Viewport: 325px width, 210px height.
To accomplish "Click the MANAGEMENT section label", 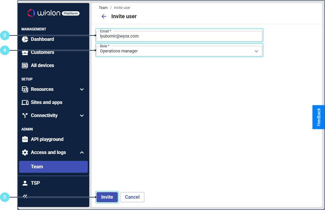I will (34, 29).
